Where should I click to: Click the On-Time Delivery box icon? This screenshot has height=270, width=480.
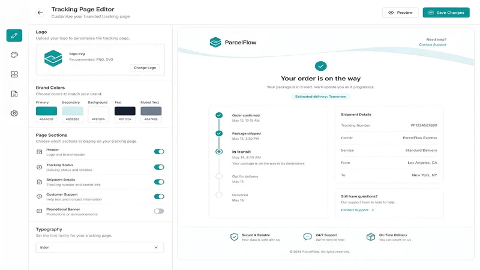tap(371, 237)
